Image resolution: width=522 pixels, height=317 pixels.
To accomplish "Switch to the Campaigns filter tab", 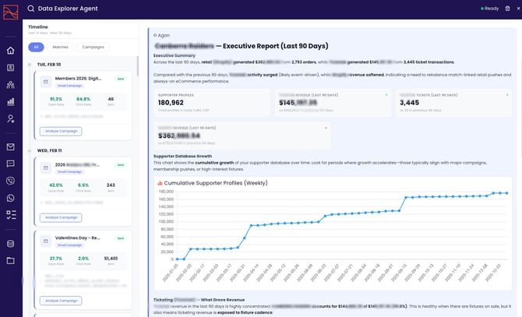I will click(93, 47).
